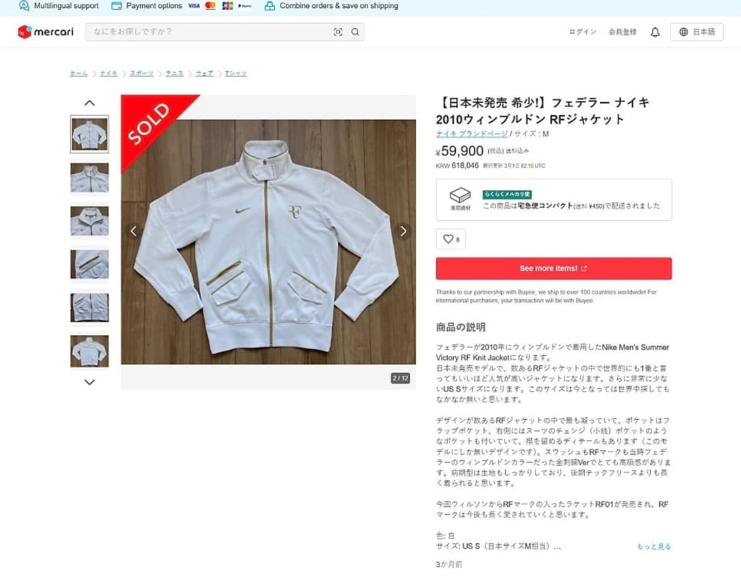Click ログイン link
The height and width of the screenshot is (582, 741).
tap(583, 32)
